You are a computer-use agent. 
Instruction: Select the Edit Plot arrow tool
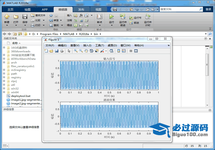pos(69,51)
